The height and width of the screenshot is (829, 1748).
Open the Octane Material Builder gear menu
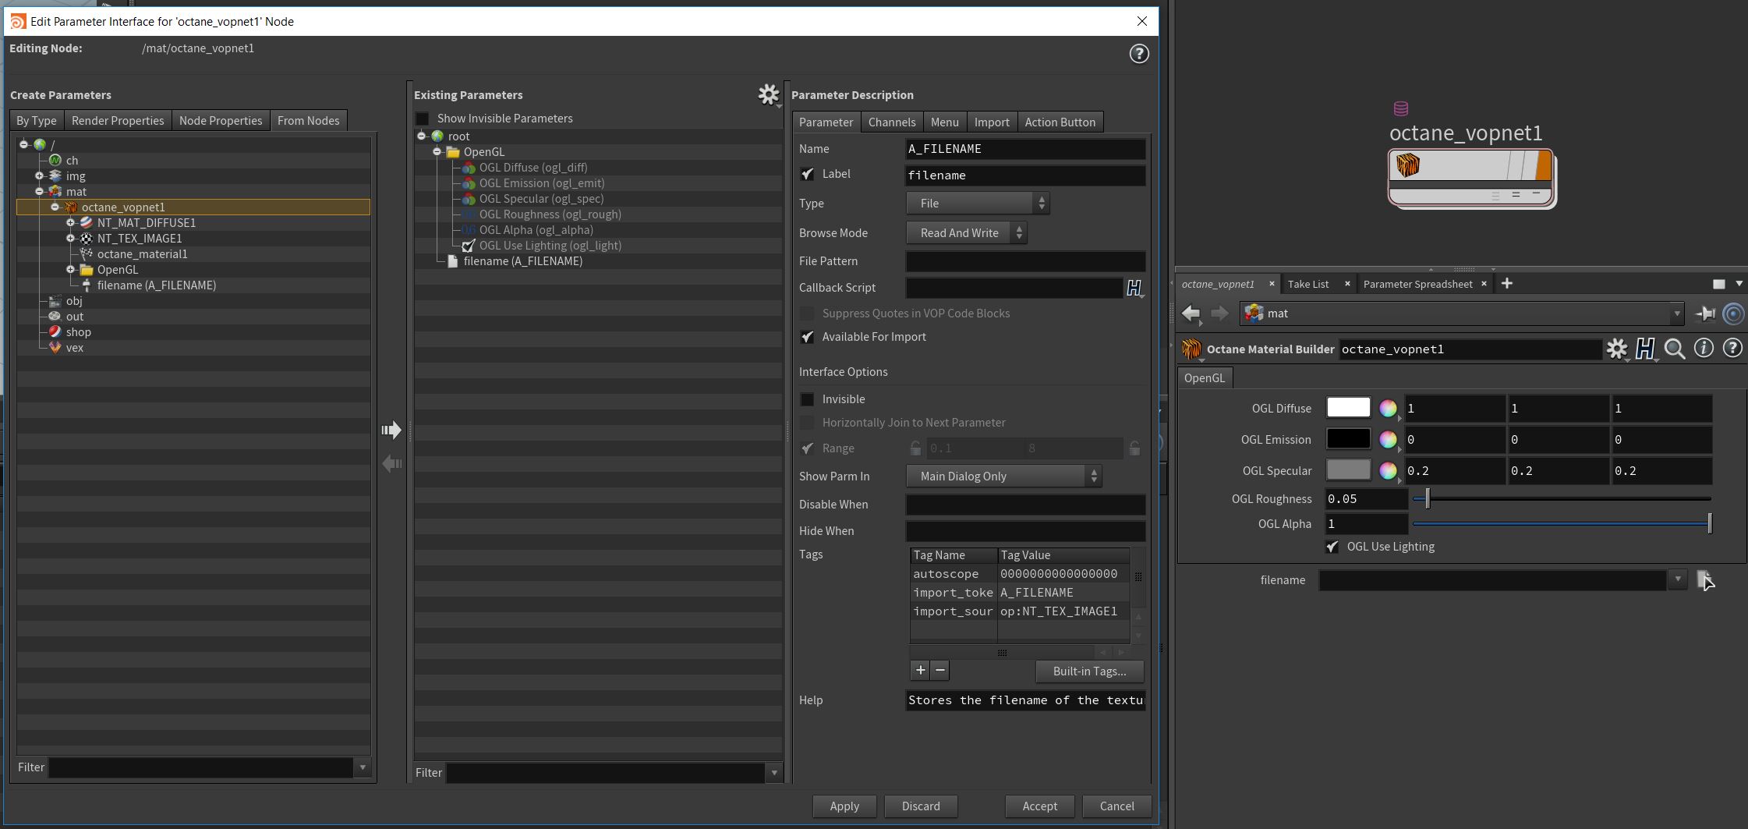coord(1617,349)
